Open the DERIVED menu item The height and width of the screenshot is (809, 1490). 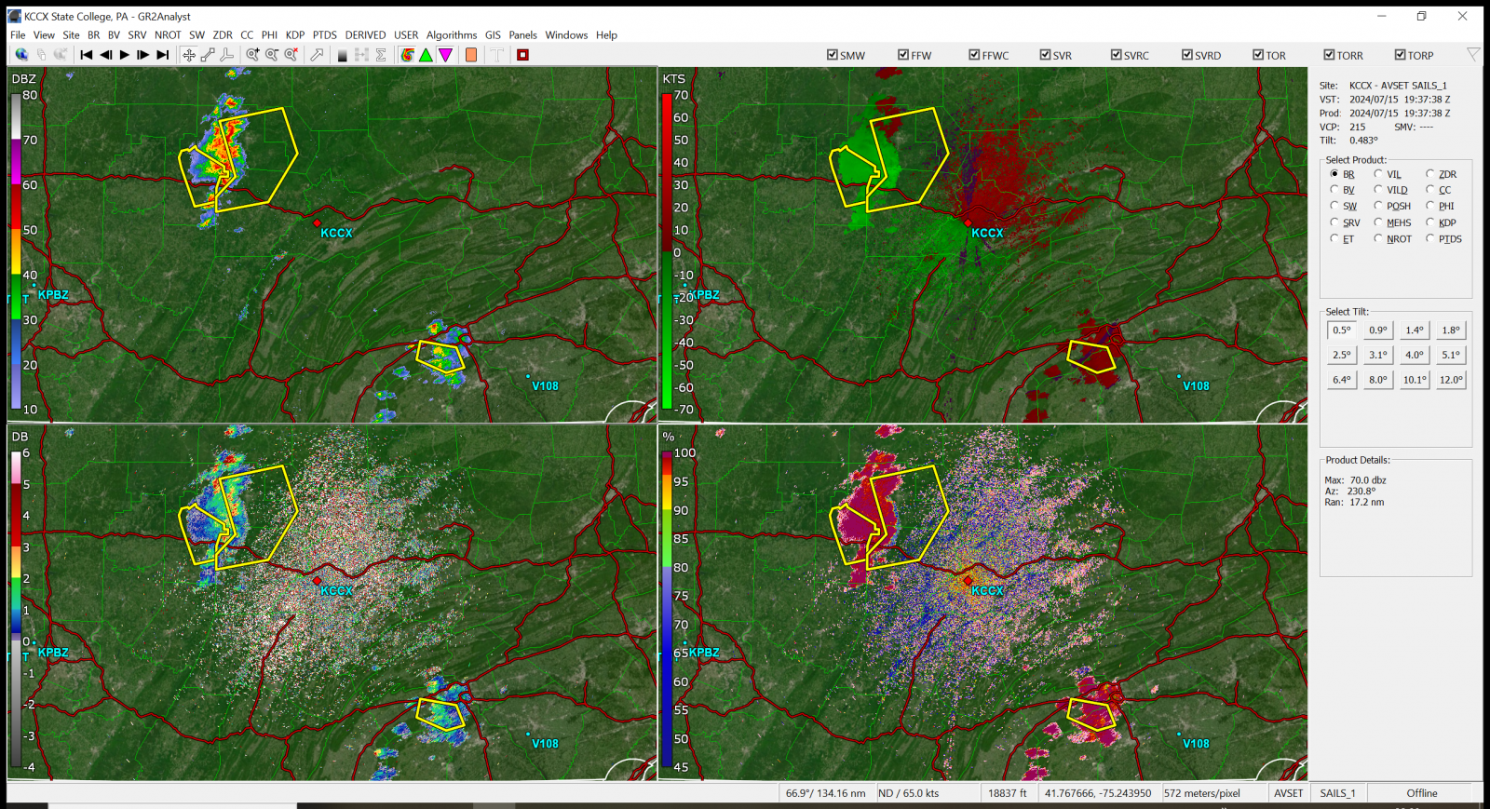(x=365, y=35)
